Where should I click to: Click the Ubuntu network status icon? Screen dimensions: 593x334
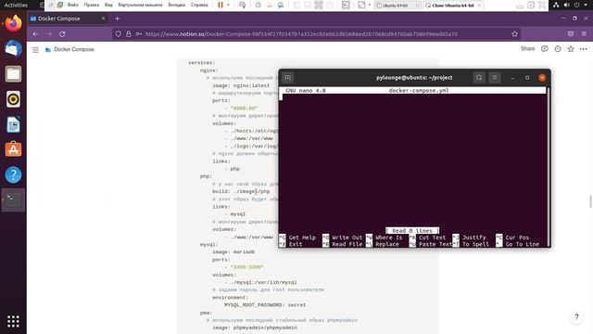pyautogui.click(x=556, y=5)
